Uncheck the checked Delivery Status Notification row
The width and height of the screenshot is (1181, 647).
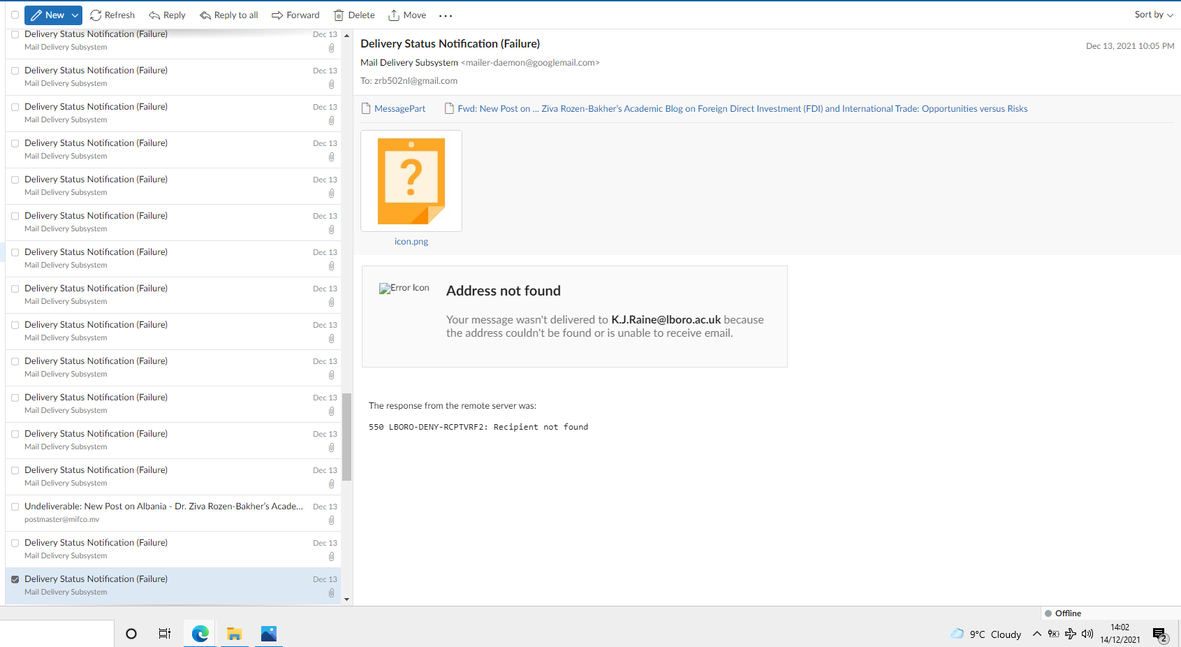click(15, 579)
